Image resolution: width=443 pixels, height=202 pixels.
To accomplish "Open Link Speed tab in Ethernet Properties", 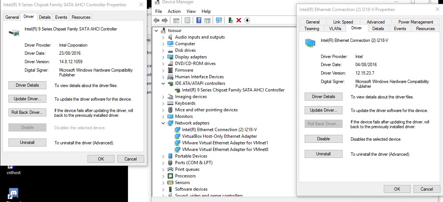I will (343, 22).
